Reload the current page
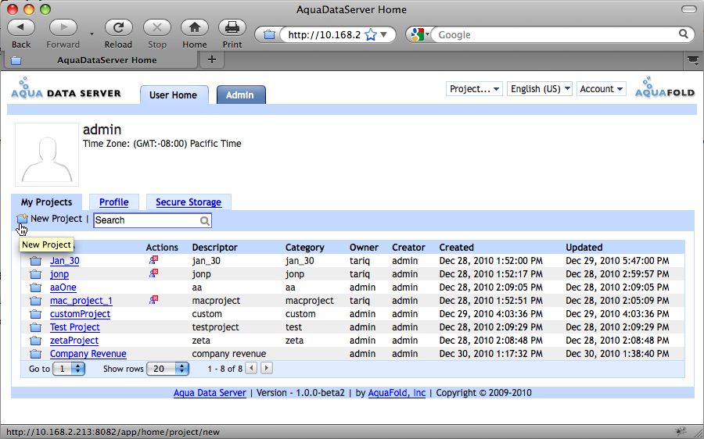The width and height of the screenshot is (704, 439). [x=118, y=28]
